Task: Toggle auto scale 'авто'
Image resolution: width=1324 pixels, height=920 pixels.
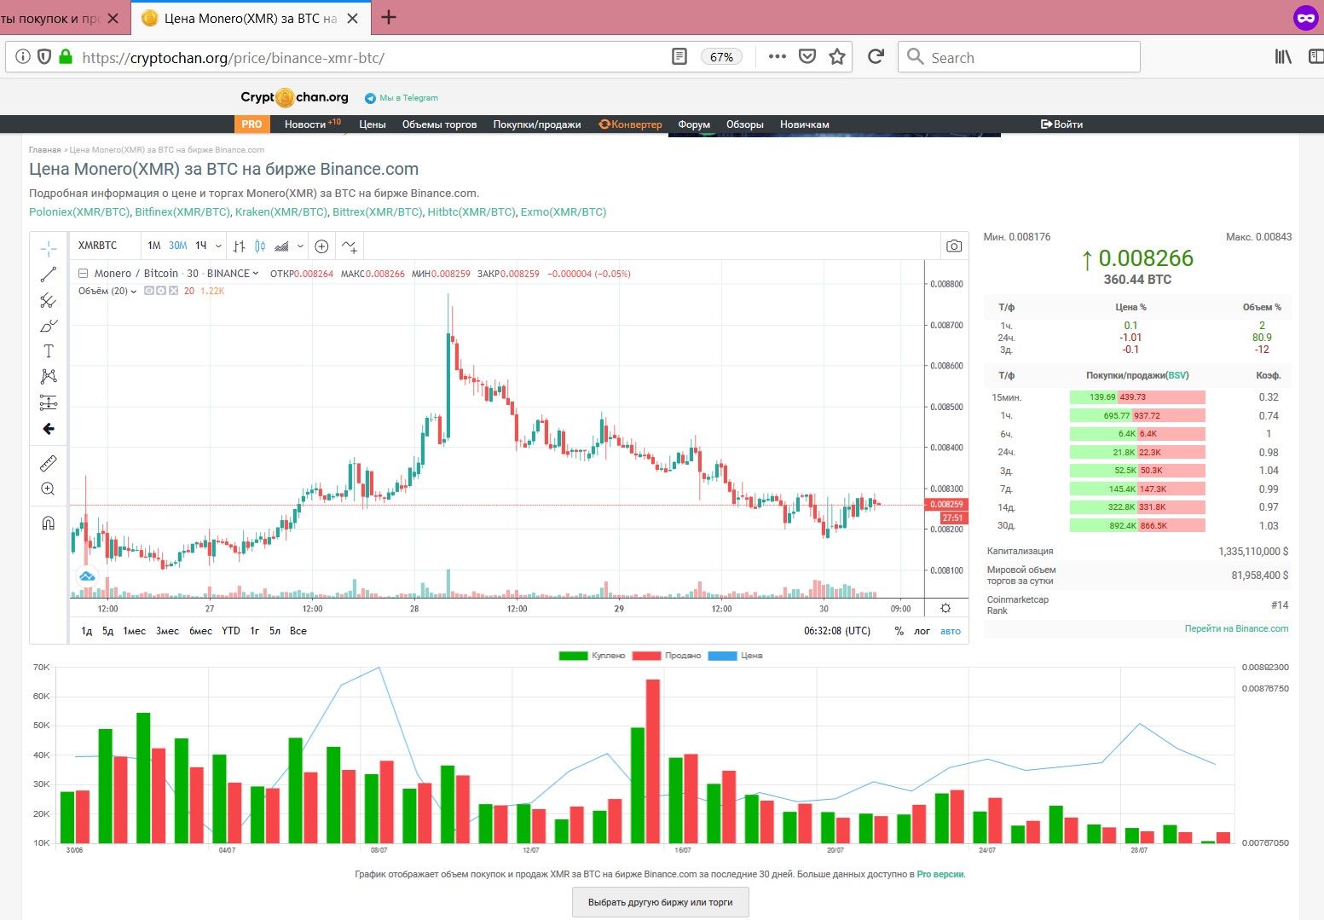Action: tap(951, 631)
